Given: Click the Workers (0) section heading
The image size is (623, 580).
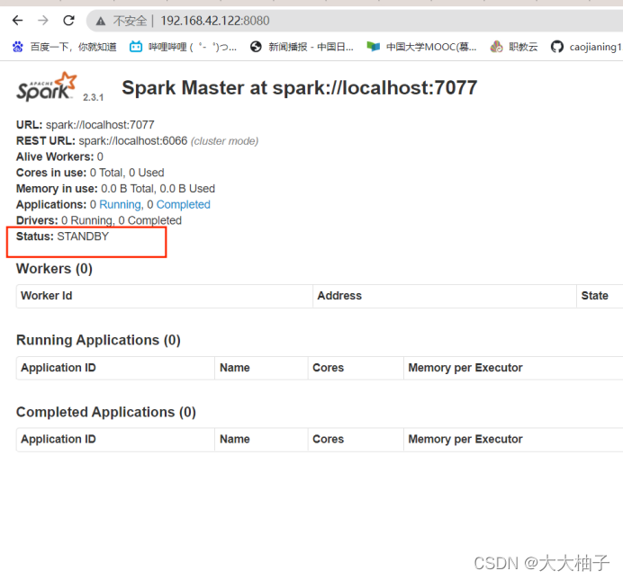Looking at the screenshot, I should [54, 269].
